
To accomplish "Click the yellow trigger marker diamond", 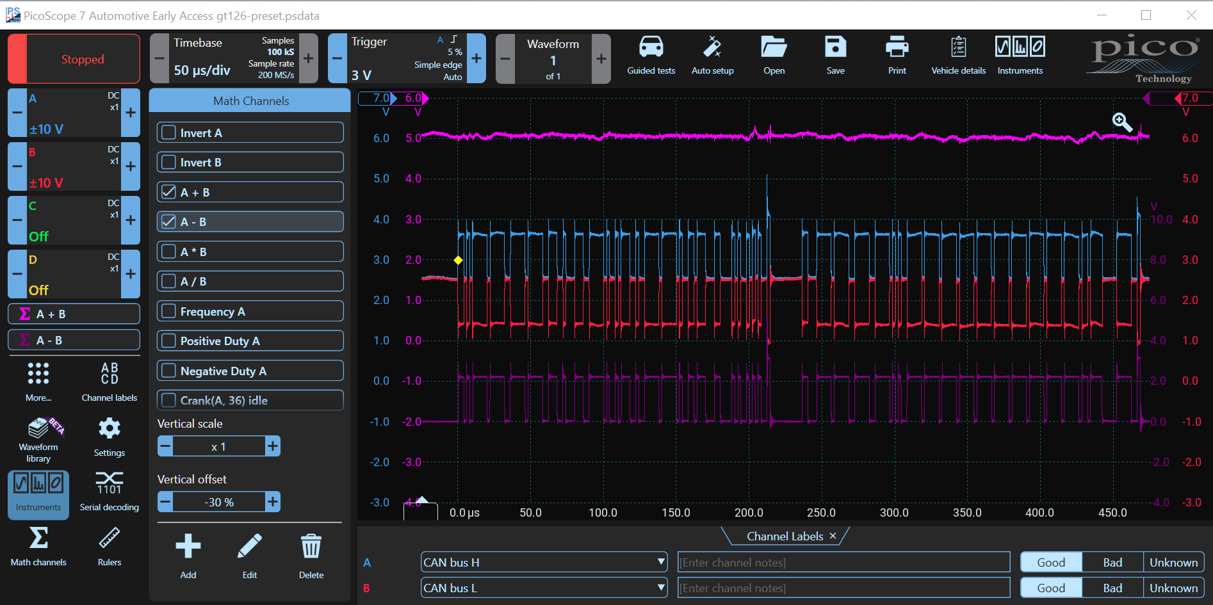I will (x=458, y=260).
